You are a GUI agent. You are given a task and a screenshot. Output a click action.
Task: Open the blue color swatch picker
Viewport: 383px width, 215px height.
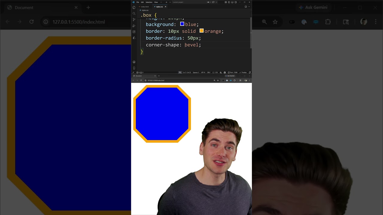tap(182, 24)
